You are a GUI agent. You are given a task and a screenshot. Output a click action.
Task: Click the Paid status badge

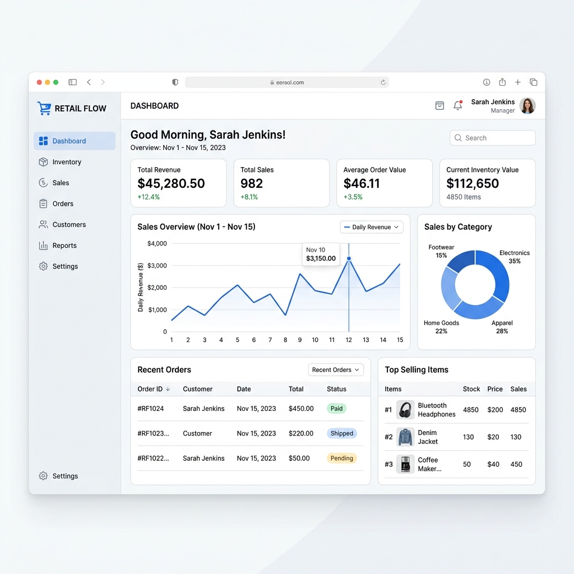pos(336,409)
